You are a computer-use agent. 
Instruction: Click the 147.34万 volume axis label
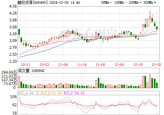[x=9, y=80]
